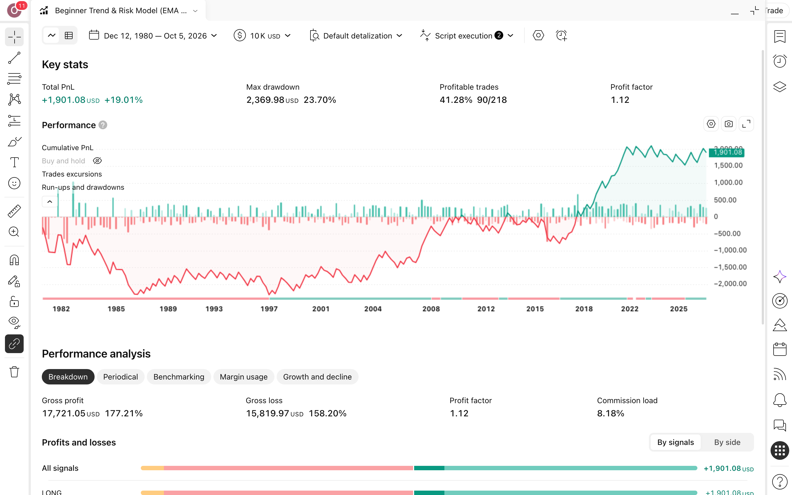Open the date range dropdown
792x495 pixels.
[153, 36]
